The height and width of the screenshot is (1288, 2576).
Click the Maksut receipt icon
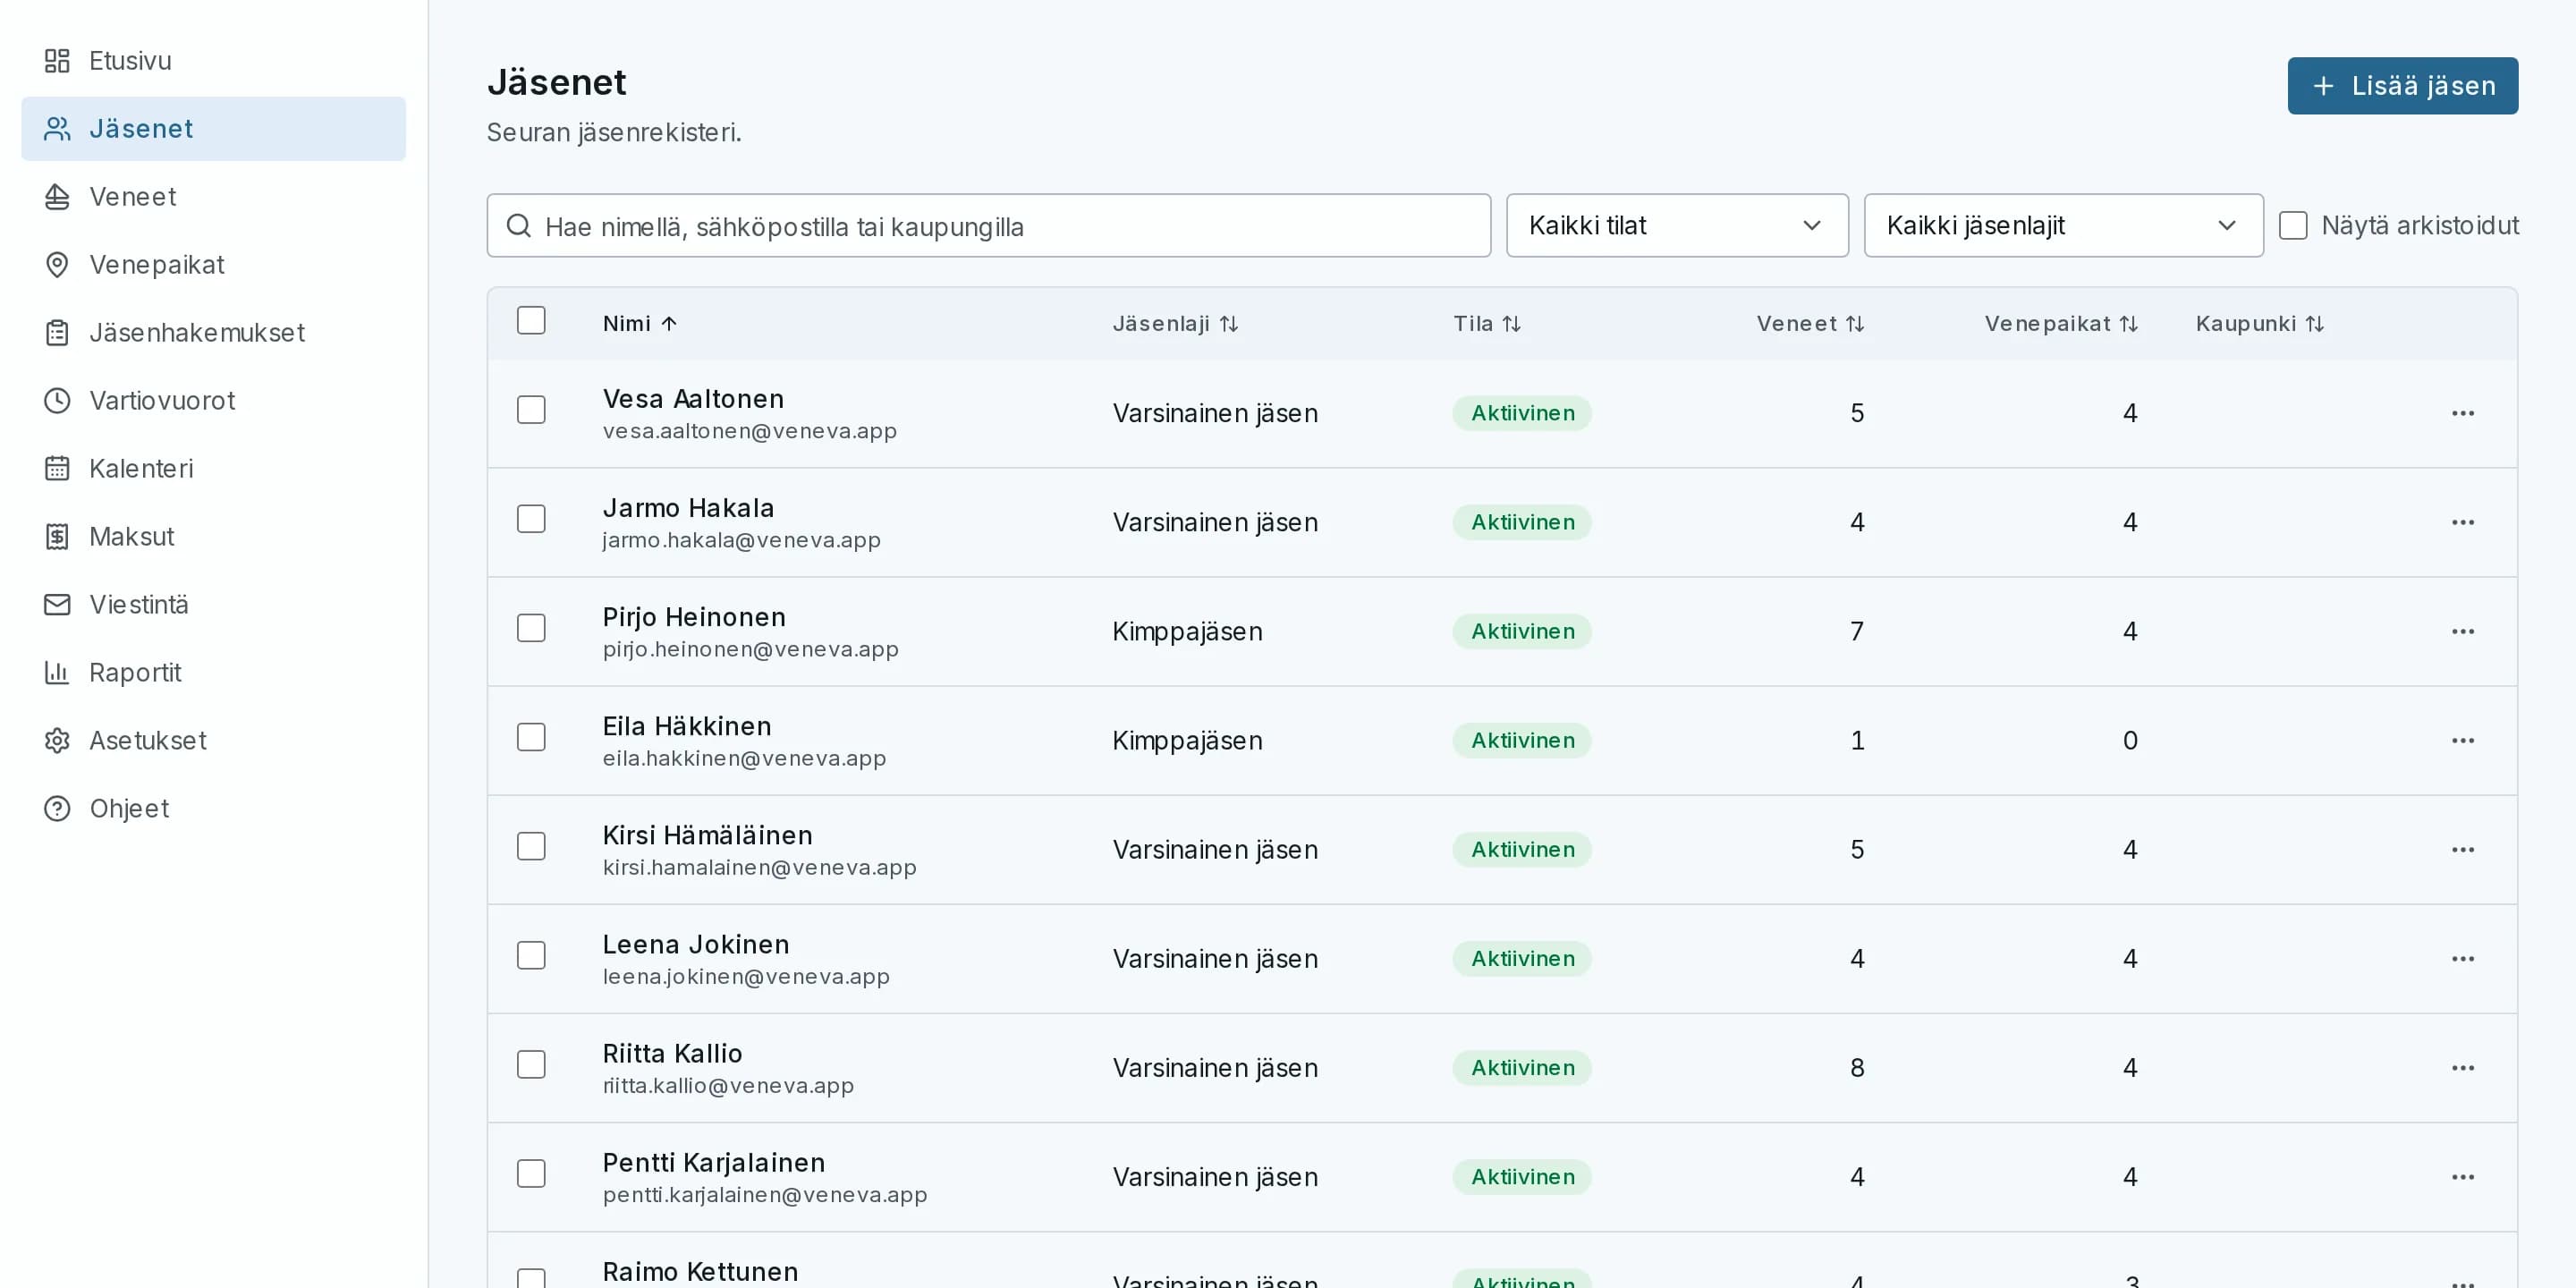point(57,537)
